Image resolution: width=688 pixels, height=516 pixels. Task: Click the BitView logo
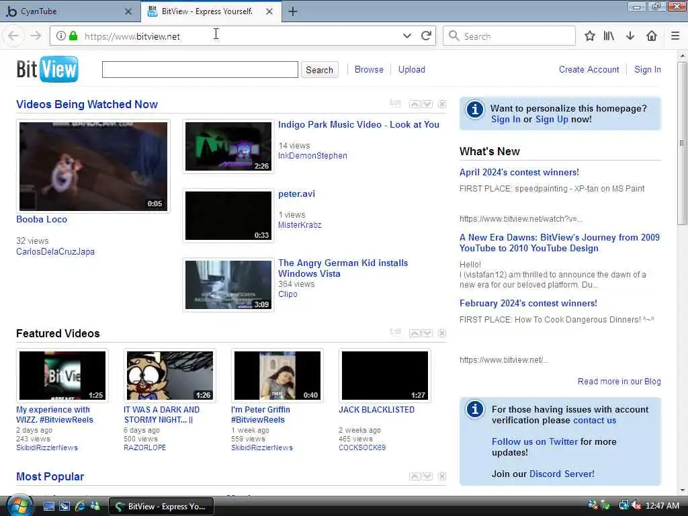48,69
